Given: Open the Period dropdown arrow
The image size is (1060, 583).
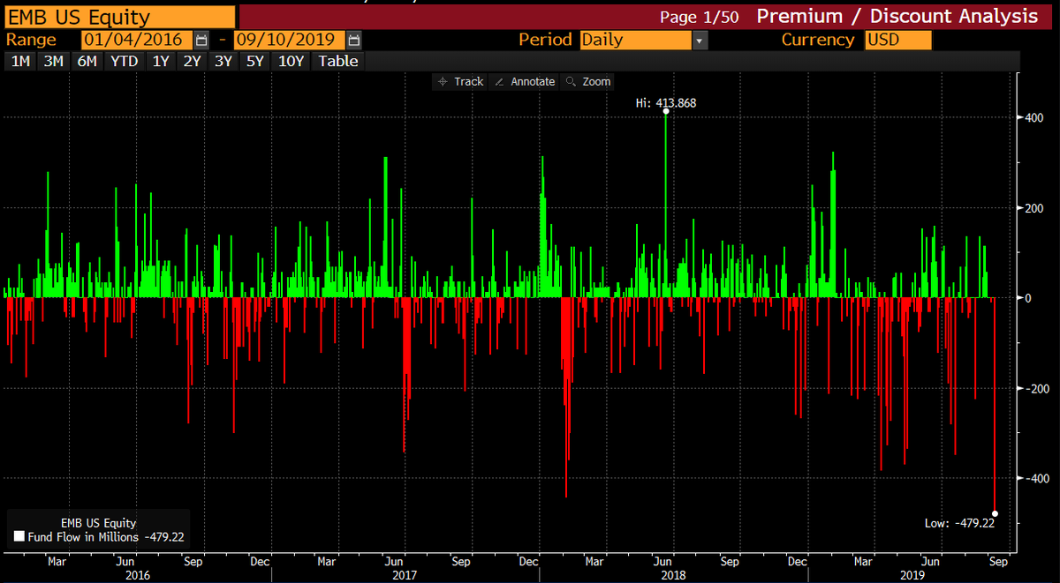Looking at the screenshot, I should click(700, 41).
